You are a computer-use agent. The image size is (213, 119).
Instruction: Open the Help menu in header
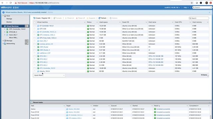pos(186,8)
